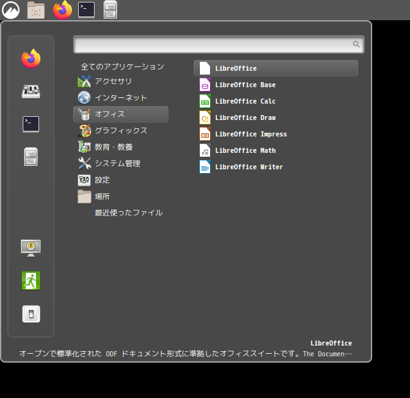Viewport: 410px width, 398px height.
Task: Launch LibreOffice Base
Action: click(276, 85)
